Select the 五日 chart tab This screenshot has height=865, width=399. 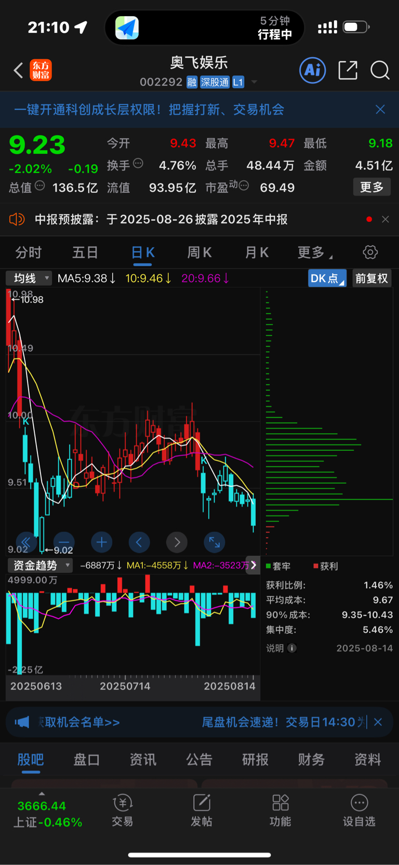[x=85, y=252]
